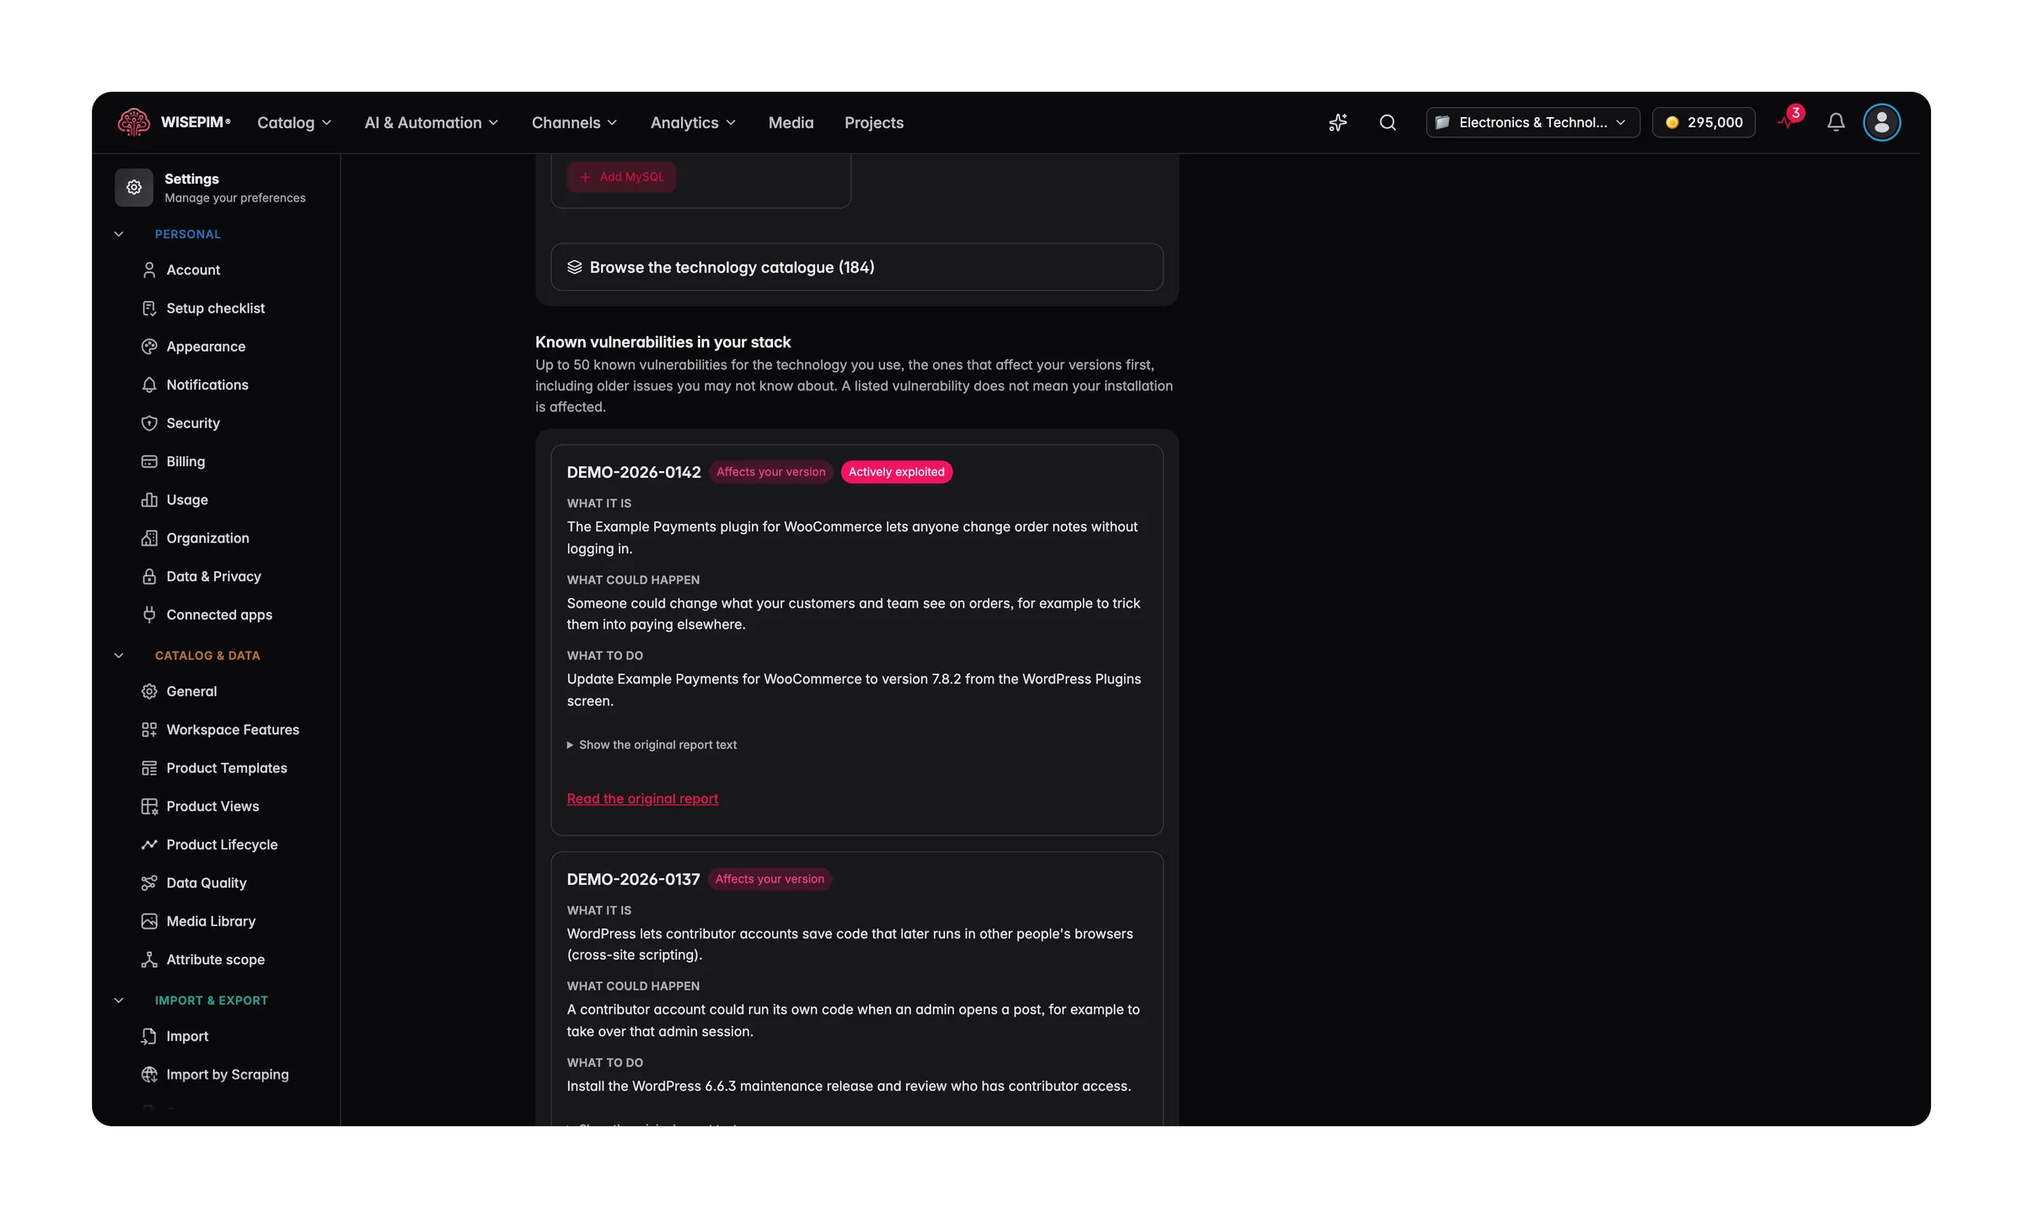Click the Connected apps plug icon
This screenshot has width=2023, height=1218.
point(149,615)
